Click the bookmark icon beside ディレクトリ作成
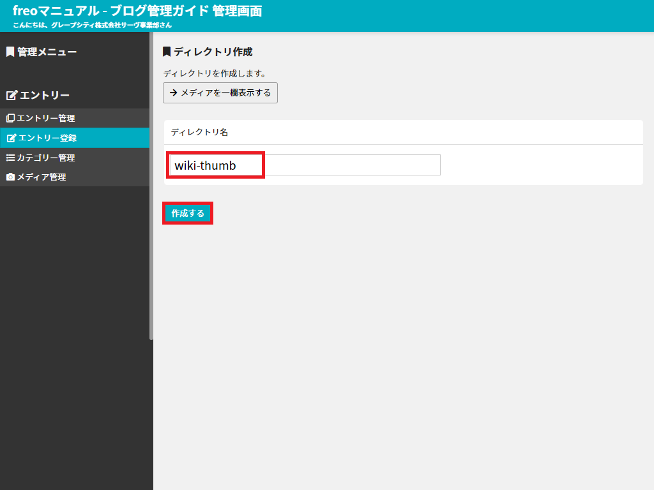 click(167, 52)
